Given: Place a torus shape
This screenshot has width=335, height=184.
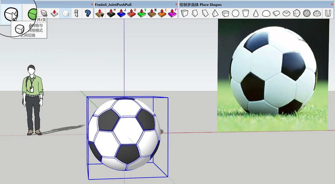Looking at the screenshot, I should 286,13.
